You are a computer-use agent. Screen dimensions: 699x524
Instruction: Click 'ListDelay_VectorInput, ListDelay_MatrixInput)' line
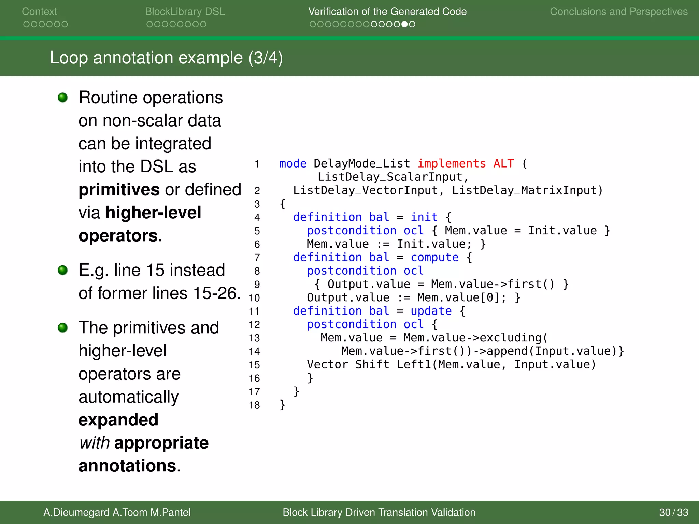pos(448,190)
